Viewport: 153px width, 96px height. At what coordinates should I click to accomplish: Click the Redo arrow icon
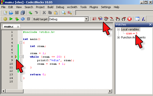(x=36, y=13)
